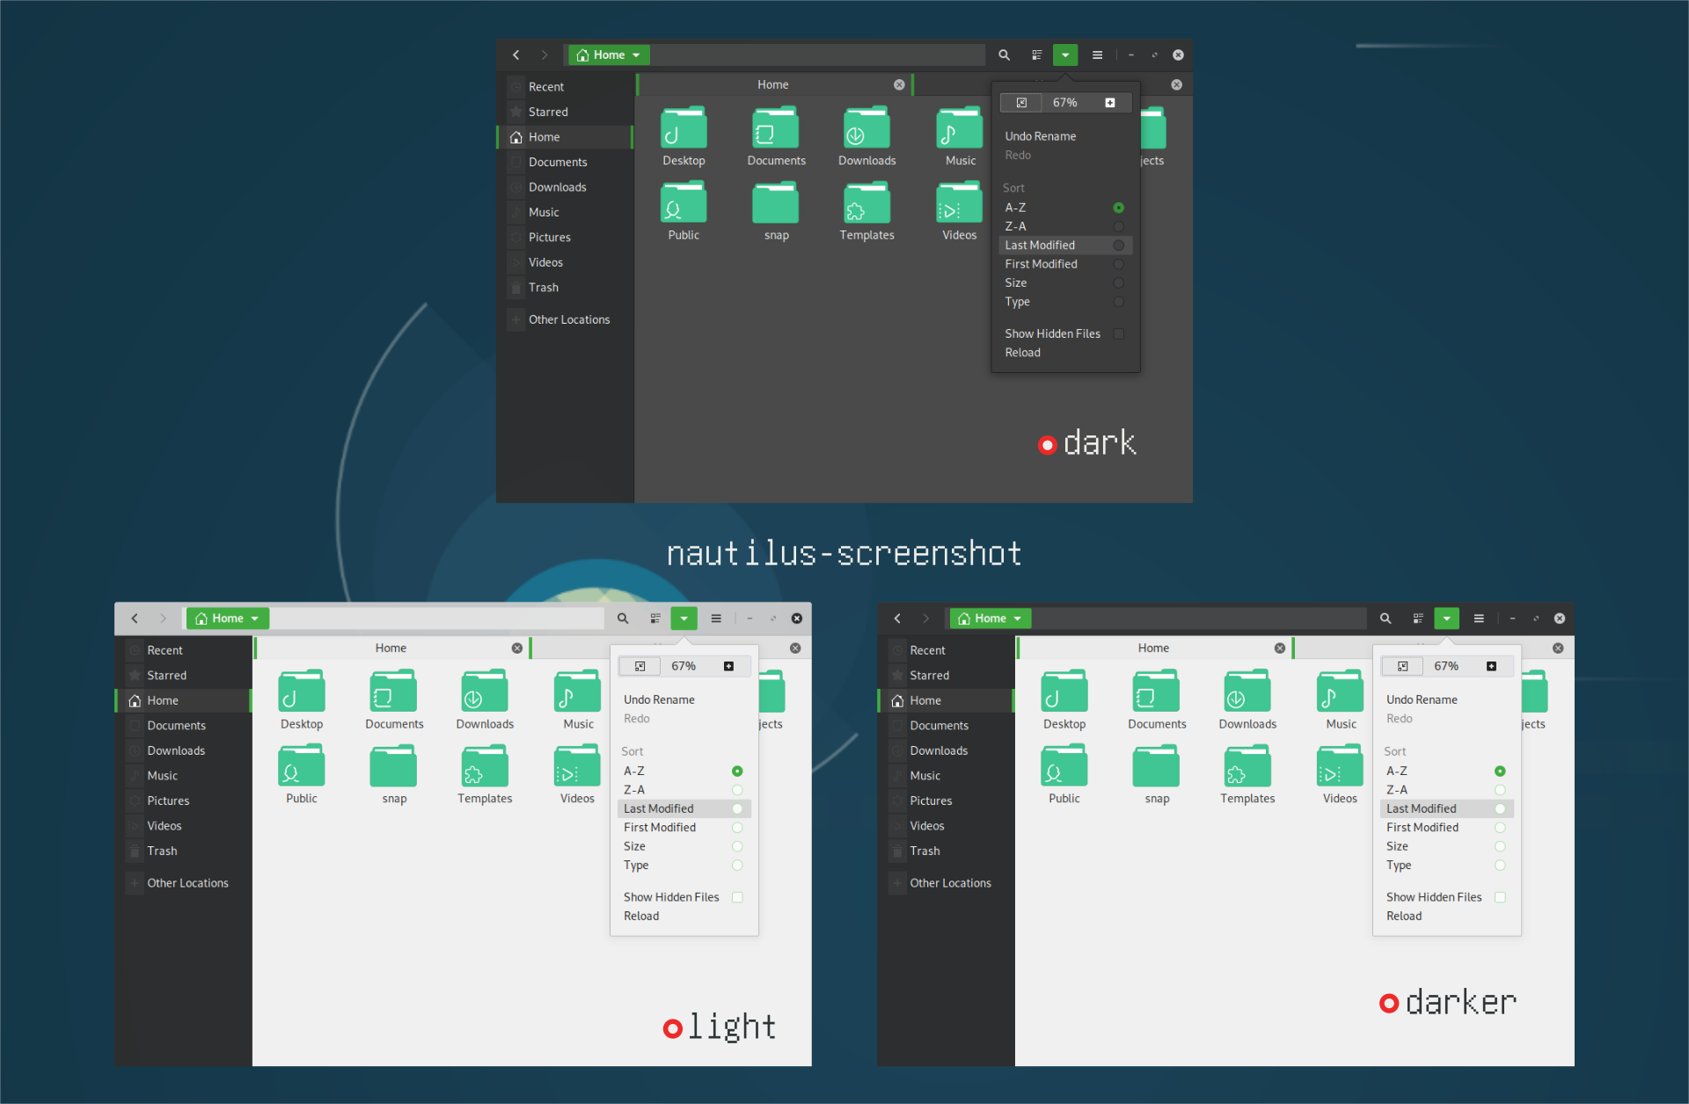Expand the Home path dropdown in darker window
The width and height of the screenshot is (1689, 1104).
point(991,618)
